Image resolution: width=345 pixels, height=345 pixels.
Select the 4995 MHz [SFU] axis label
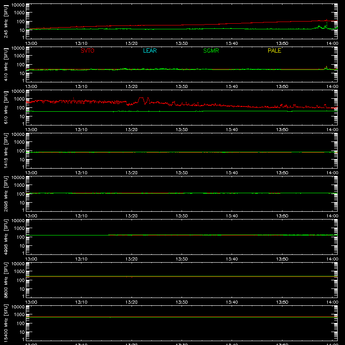click(6, 237)
